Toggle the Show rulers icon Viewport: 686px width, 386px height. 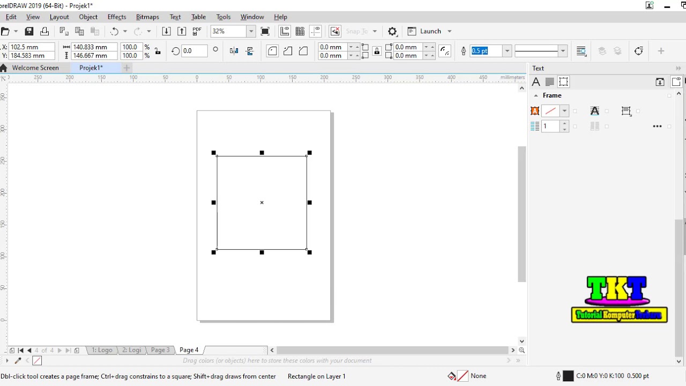click(x=285, y=32)
